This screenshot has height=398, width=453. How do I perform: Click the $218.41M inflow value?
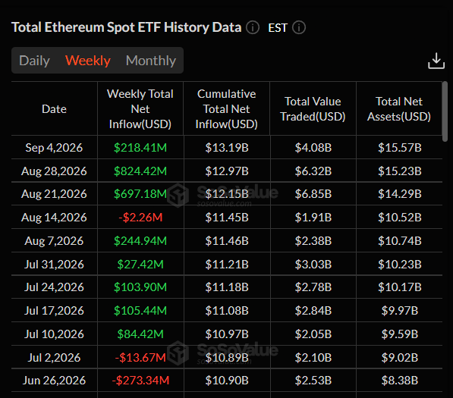click(x=140, y=148)
